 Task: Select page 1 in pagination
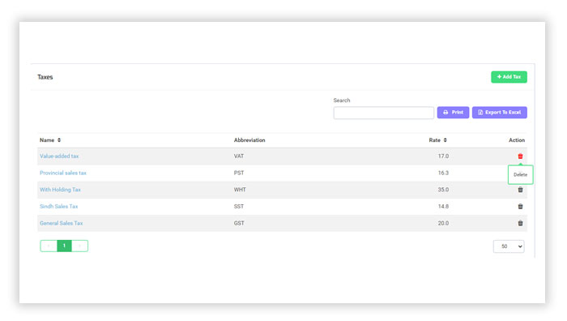64,246
